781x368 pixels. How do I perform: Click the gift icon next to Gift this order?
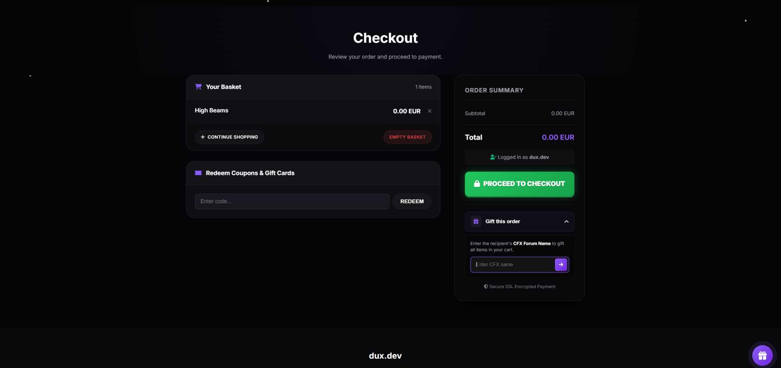click(x=476, y=221)
